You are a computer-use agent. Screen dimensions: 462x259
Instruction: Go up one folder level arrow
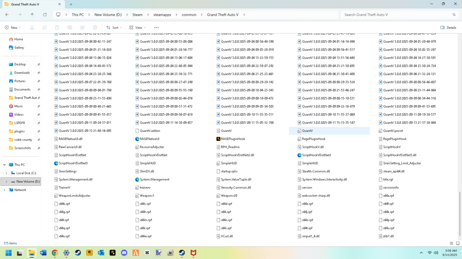[x=32, y=15]
